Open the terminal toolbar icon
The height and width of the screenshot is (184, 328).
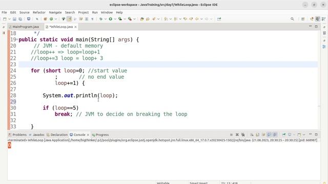(29, 19)
